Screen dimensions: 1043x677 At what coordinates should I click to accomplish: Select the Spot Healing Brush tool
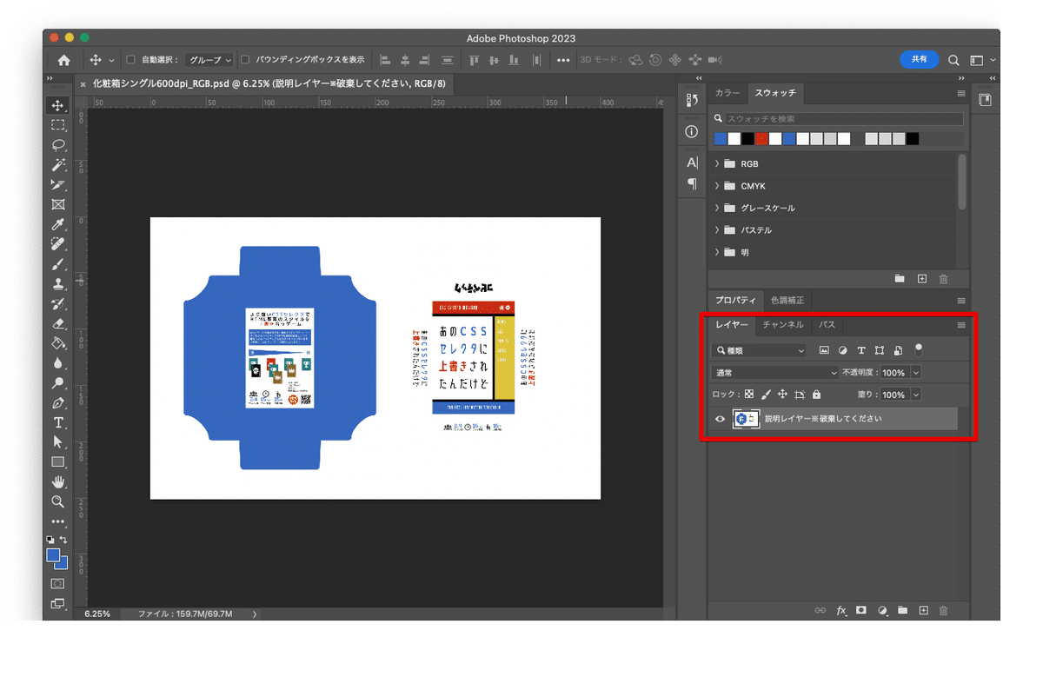pyautogui.click(x=58, y=244)
